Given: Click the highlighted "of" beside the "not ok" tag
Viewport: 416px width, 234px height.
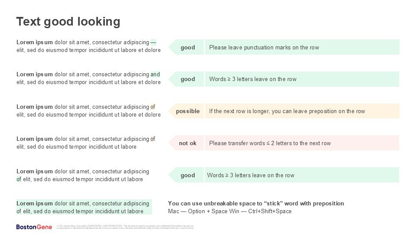Looking at the screenshot, I should [x=153, y=139].
